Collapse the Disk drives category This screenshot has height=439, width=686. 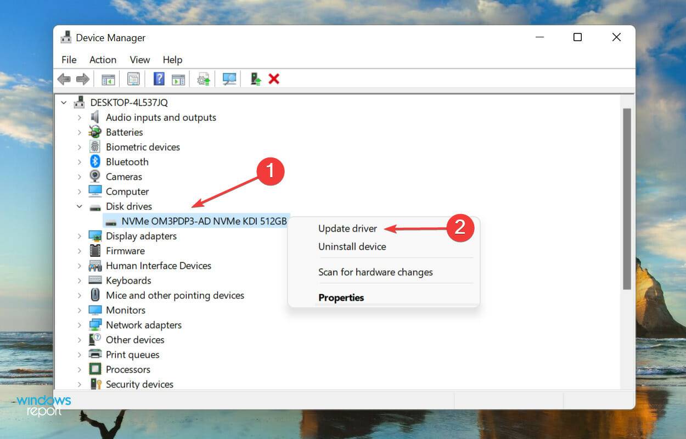click(80, 206)
